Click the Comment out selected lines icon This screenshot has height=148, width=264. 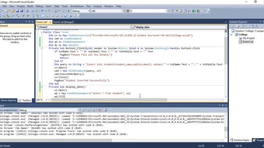[x=33, y=16]
